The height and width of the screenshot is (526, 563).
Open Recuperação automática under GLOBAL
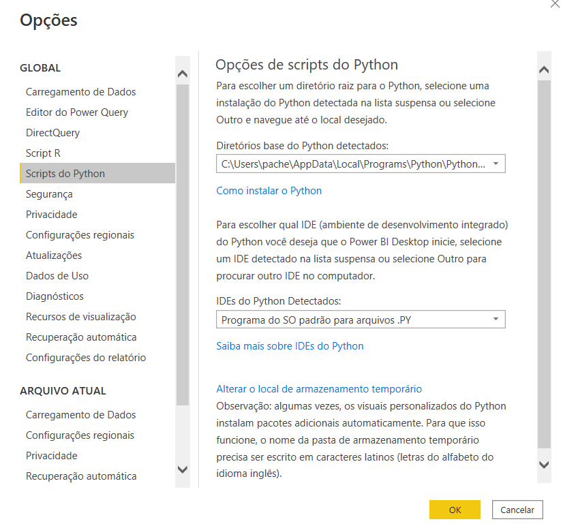81,337
